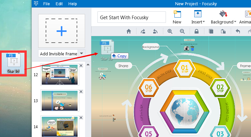Click the 01 STEP hexagon on canvas

coord(185,69)
